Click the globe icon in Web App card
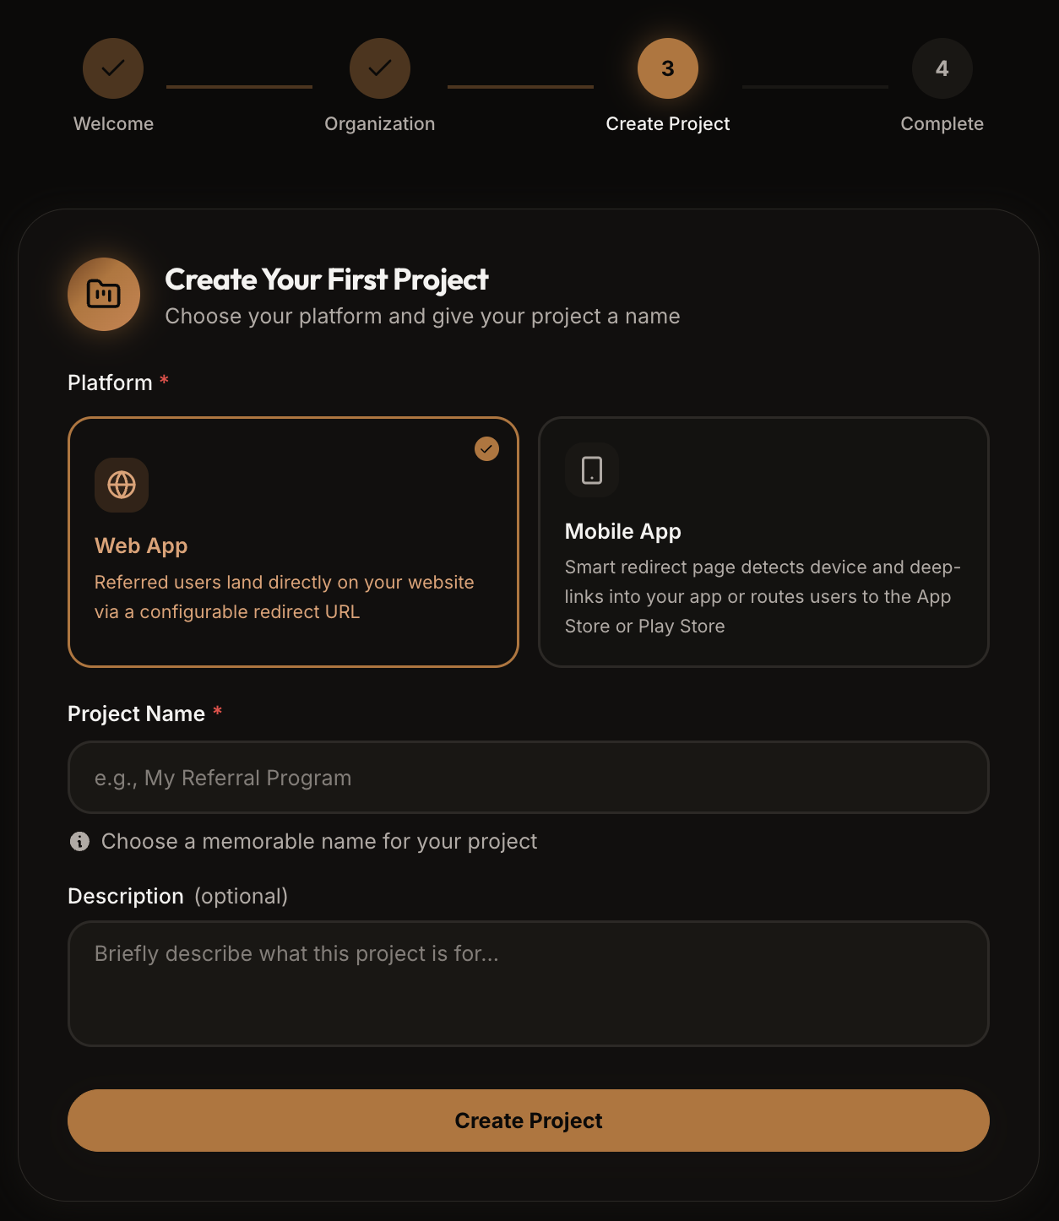Screen dimensions: 1059x1221 [x=122, y=485]
